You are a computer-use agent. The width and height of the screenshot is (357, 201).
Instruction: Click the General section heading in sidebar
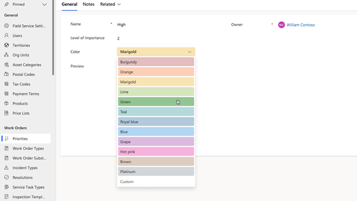coord(11,15)
